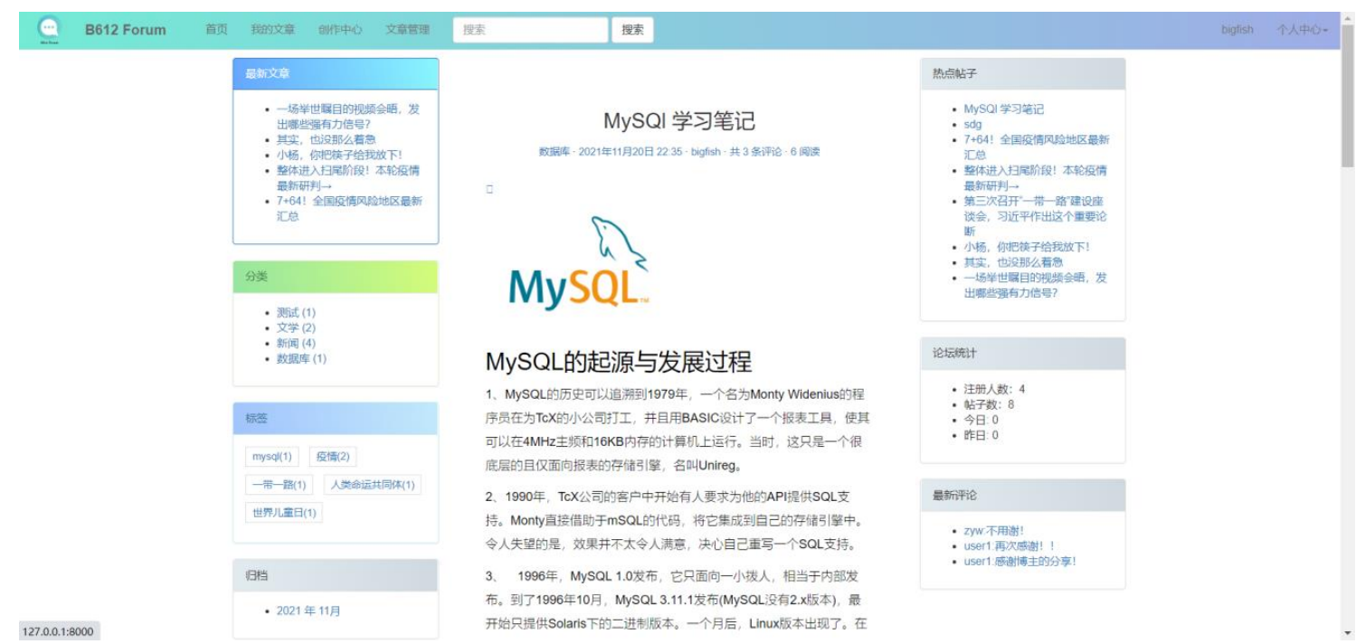
Task: Open hot post 一场举世瞩目的视频会晤
Action: point(1035,285)
